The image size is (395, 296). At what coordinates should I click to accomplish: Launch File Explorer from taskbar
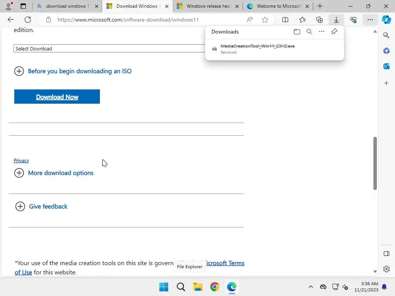pos(198,287)
